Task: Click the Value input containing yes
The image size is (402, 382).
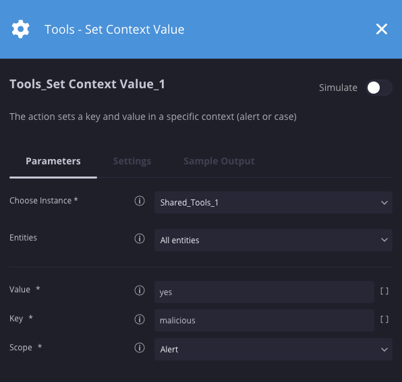Action: 264,292
